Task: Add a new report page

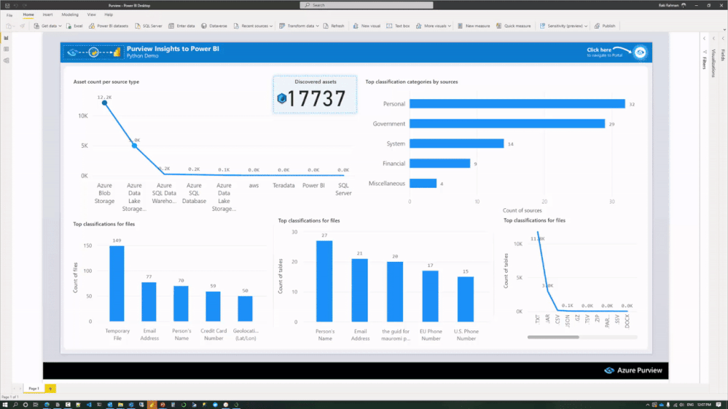Action: tap(50, 389)
